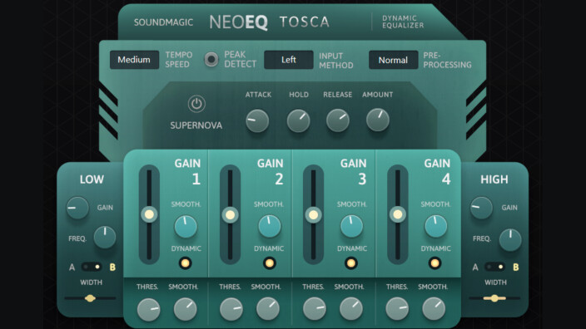The width and height of the screenshot is (586, 329).
Task: Flip the Low section A/B switch
Action: click(x=92, y=267)
